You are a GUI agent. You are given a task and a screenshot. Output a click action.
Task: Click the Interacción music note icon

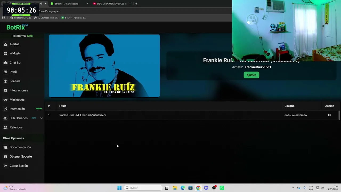5,109
